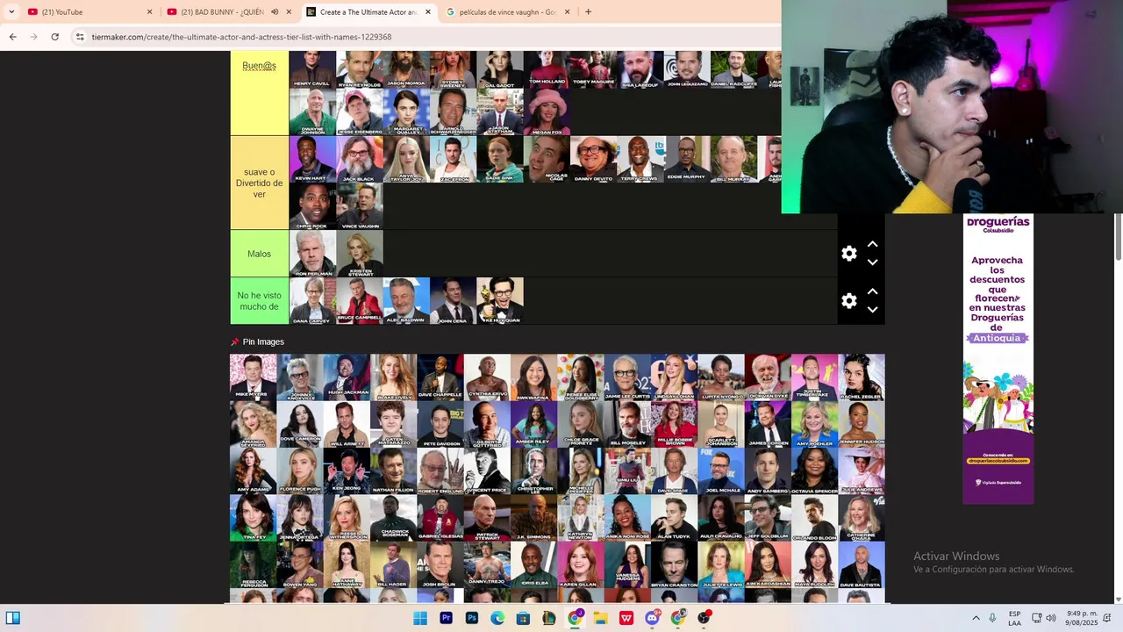
Task: Click Ron Perlman in the Malos row
Action: coord(313,254)
